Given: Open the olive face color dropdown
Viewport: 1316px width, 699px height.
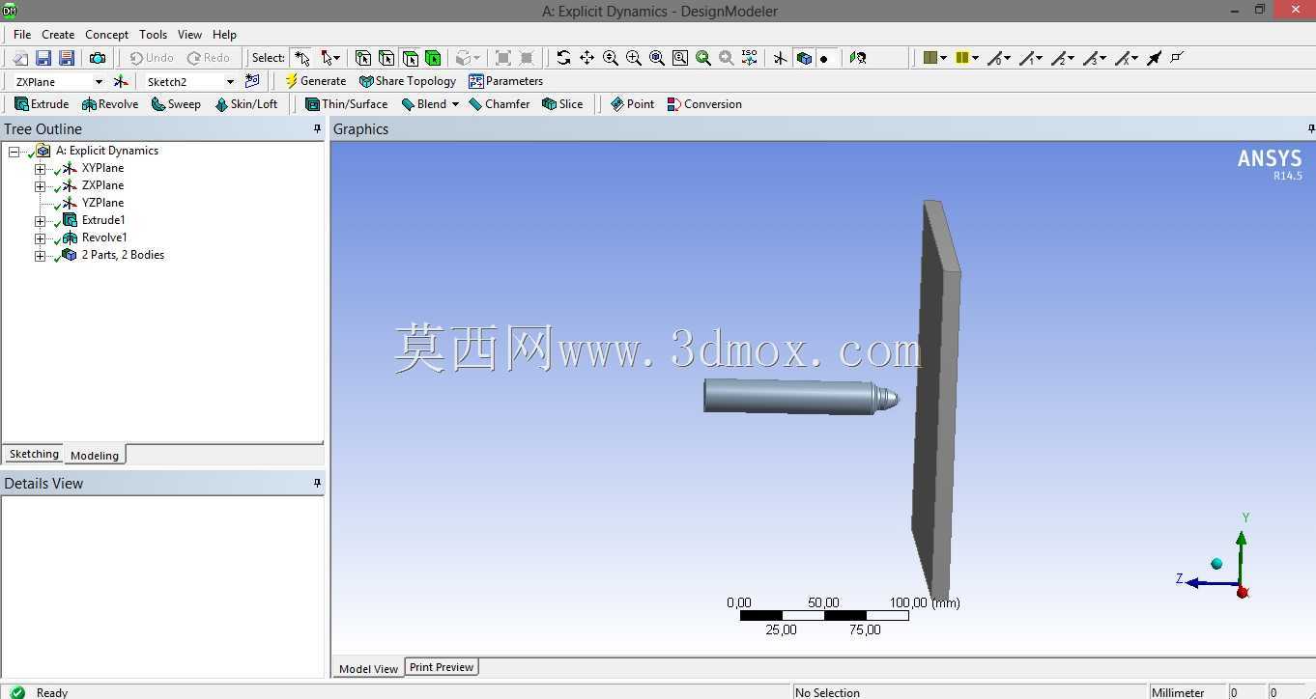Looking at the screenshot, I should click(x=943, y=58).
